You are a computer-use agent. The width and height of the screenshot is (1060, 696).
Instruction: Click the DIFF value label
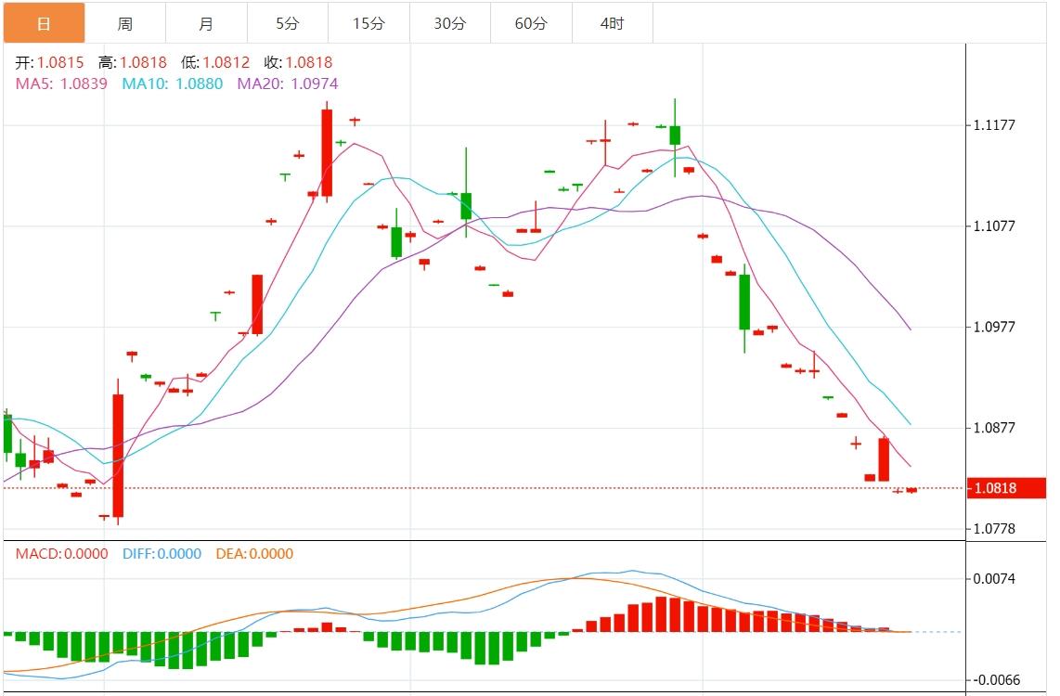pyautogui.click(x=162, y=554)
